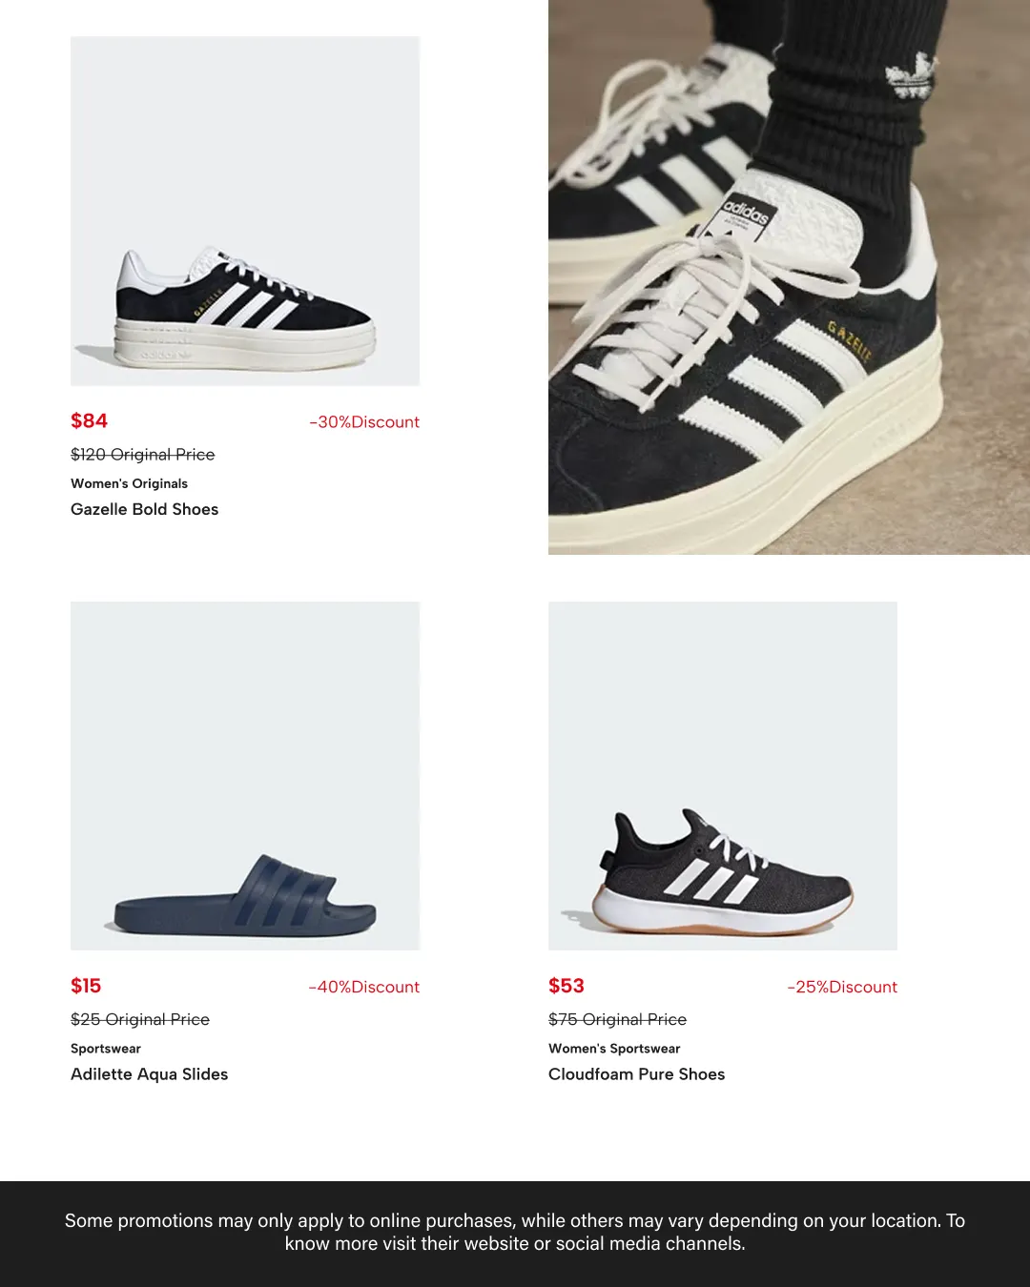Click the Adilette Aqua Slides product image
Screen dimensions: 1030x1287
tap(245, 775)
